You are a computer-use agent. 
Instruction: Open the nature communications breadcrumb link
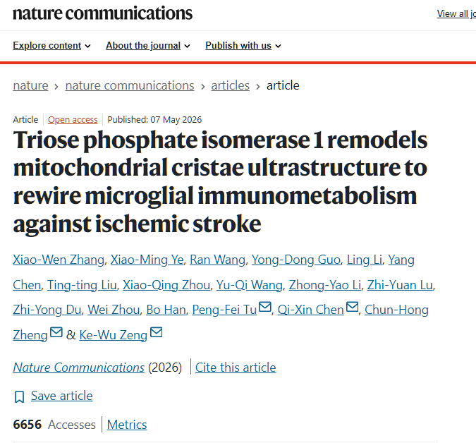(130, 85)
